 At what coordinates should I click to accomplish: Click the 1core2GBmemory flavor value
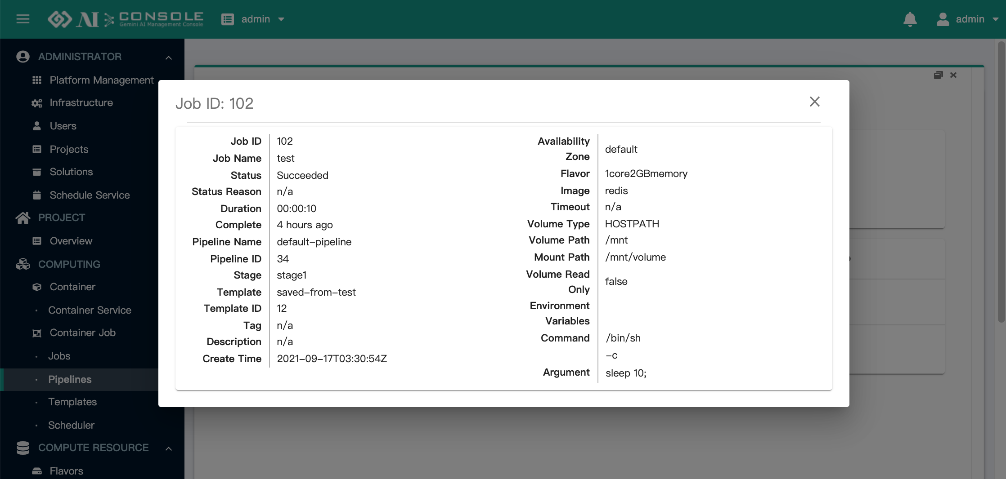(646, 173)
